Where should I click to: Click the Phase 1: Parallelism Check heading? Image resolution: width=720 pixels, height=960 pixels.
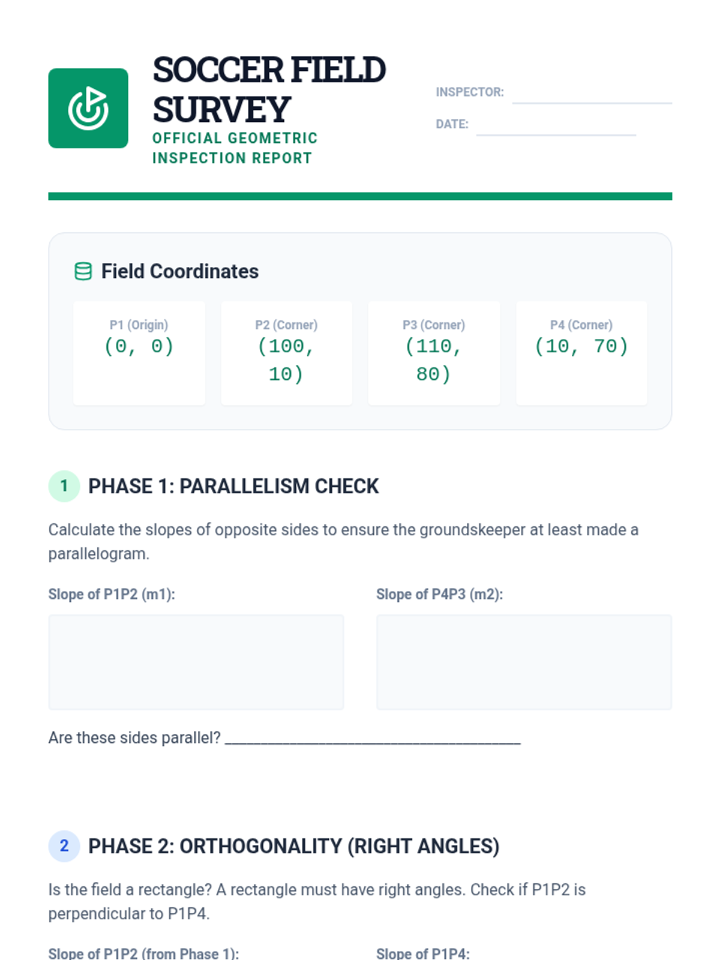[x=233, y=486]
